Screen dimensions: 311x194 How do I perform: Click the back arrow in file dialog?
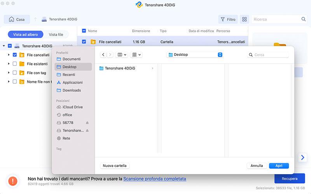(103, 55)
